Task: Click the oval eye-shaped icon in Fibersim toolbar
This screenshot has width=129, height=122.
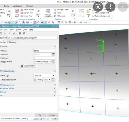Action: pos(14,34)
